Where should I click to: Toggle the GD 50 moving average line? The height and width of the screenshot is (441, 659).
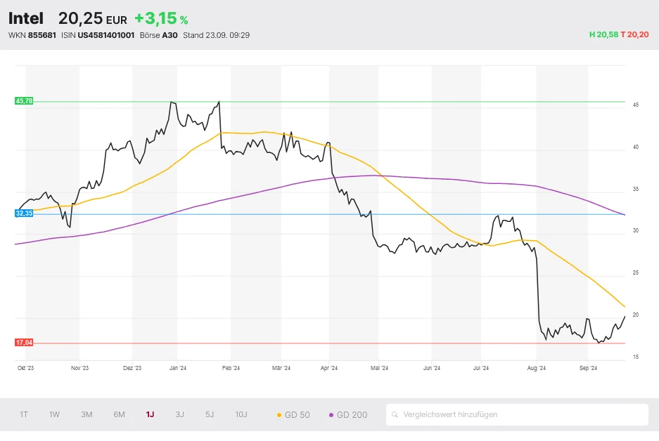294,415
